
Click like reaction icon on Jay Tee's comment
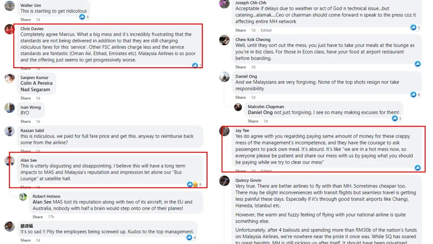tap(417, 168)
